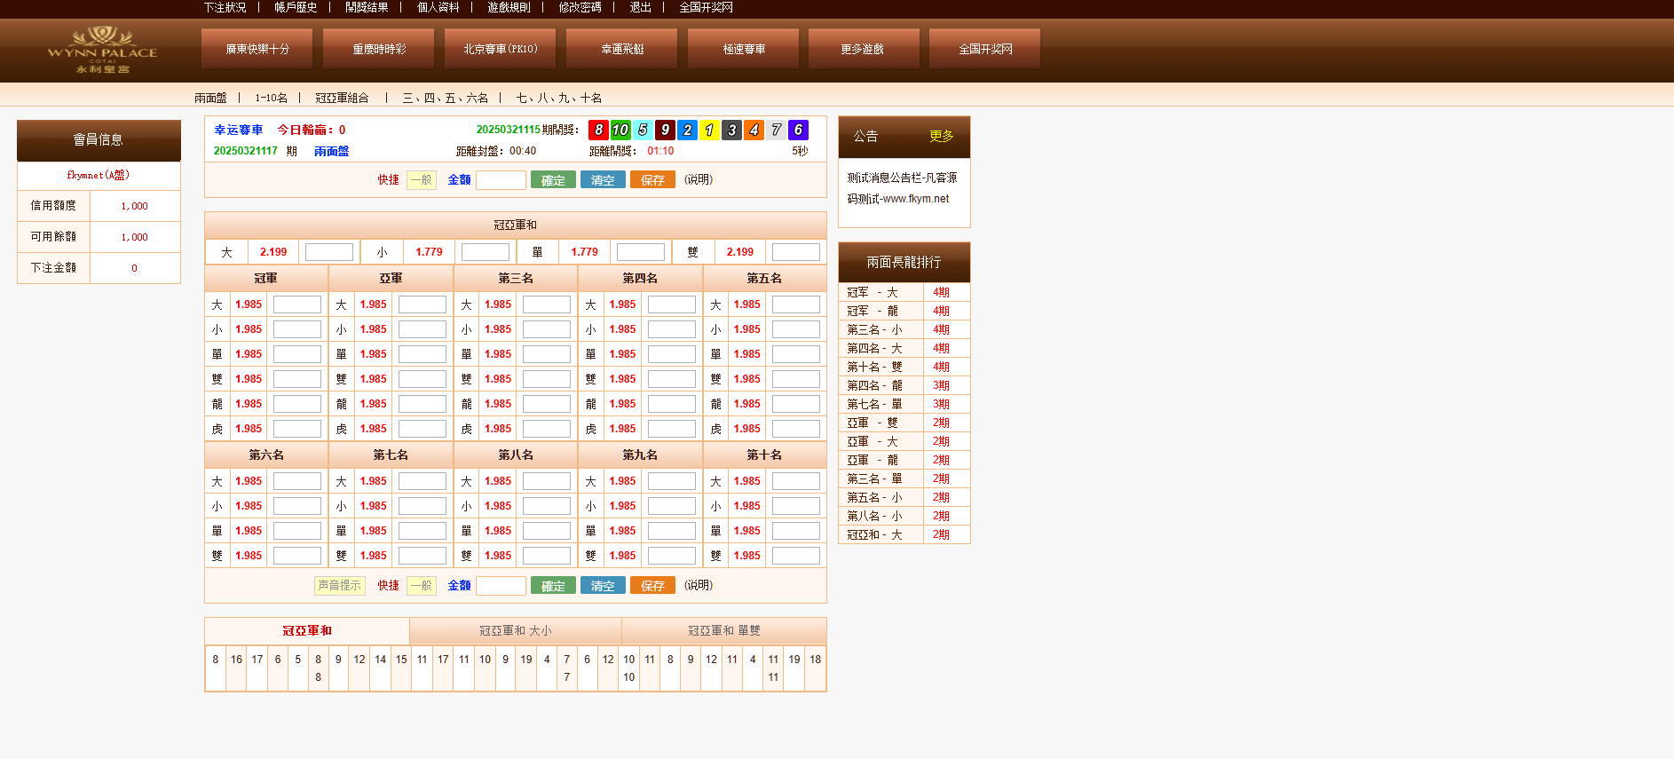This screenshot has height=759, width=1674.
Task: Click the blue number 2 result ball
Action: pyautogui.click(x=687, y=130)
